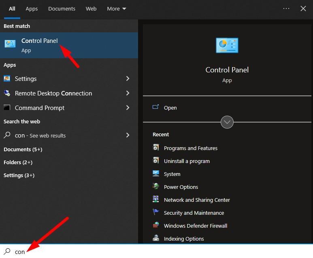Viewport: 313px width, 258px height.
Task: Click the large Control Panel preview icon
Action: (227, 45)
